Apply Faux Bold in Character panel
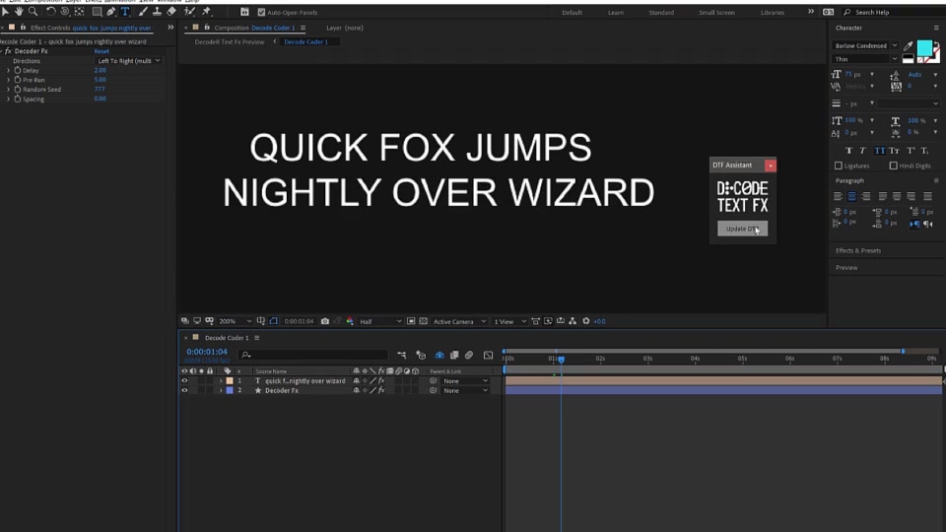The width and height of the screenshot is (946, 532). [x=848, y=151]
